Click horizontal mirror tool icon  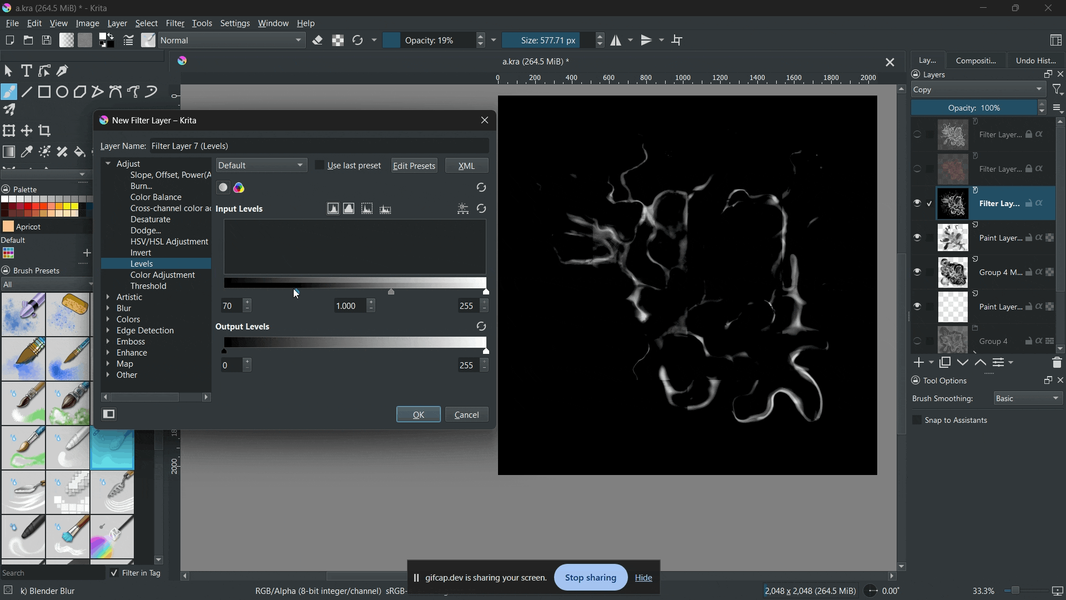tap(616, 41)
